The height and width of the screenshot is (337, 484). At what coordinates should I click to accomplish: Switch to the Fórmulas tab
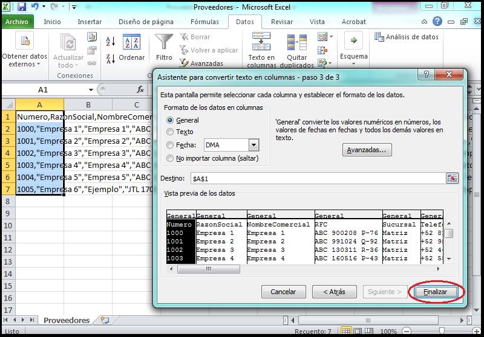tap(204, 22)
